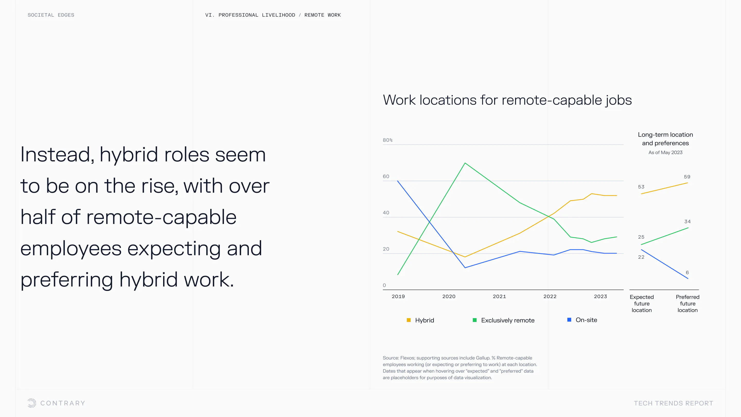Click the 2021 x-axis year label

[x=499, y=297]
